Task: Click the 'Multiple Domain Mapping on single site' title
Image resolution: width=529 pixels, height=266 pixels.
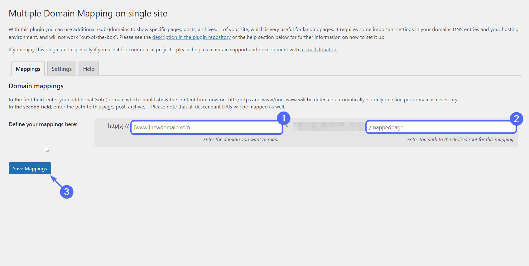Action: [x=88, y=13]
